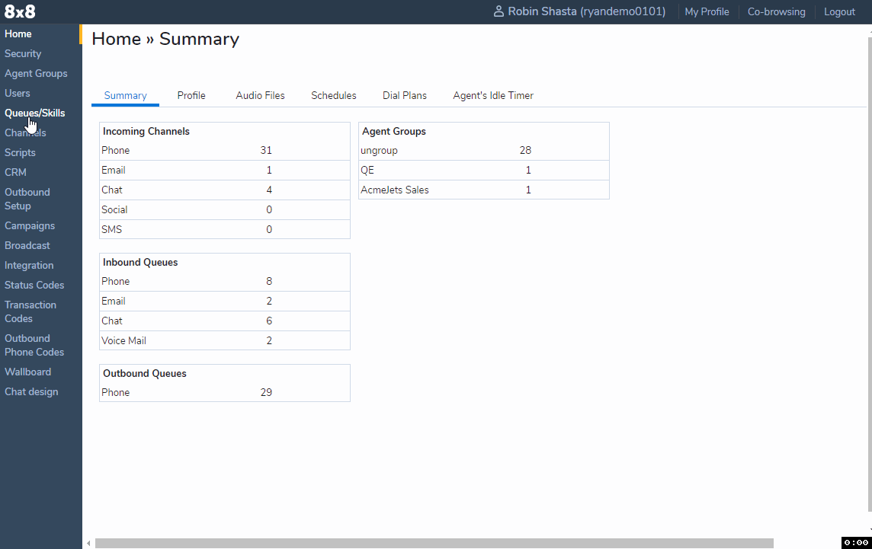The height and width of the screenshot is (549, 872).
Task: Open the Users sidebar section
Action: pyautogui.click(x=18, y=94)
